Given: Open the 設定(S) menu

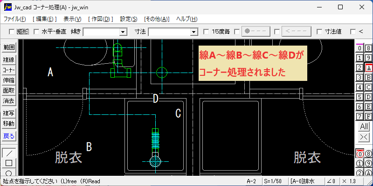Looking at the screenshot, I should coord(129,19).
